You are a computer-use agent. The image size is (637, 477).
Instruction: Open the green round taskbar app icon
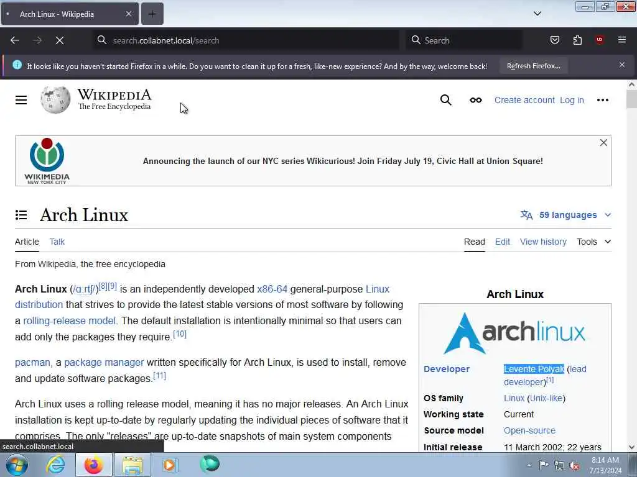click(210, 465)
